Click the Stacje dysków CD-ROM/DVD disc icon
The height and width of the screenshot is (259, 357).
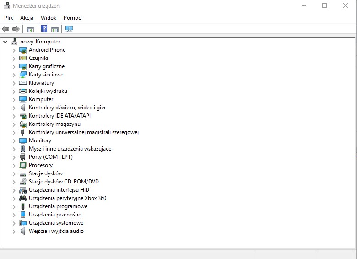23,182
